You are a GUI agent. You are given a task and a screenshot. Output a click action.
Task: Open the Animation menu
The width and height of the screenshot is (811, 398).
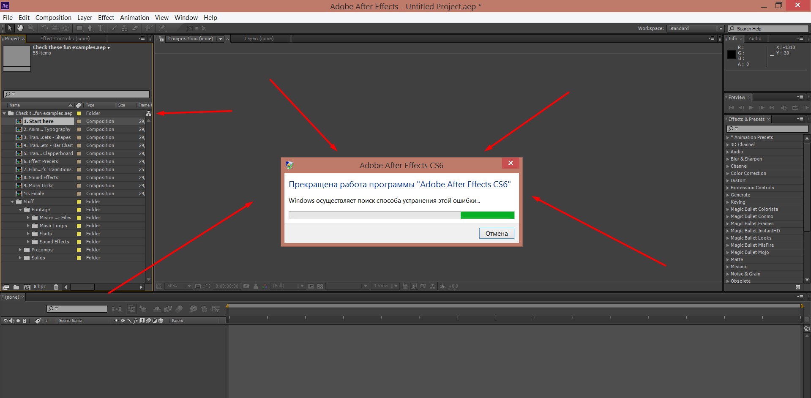pyautogui.click(x=134, y=18)
